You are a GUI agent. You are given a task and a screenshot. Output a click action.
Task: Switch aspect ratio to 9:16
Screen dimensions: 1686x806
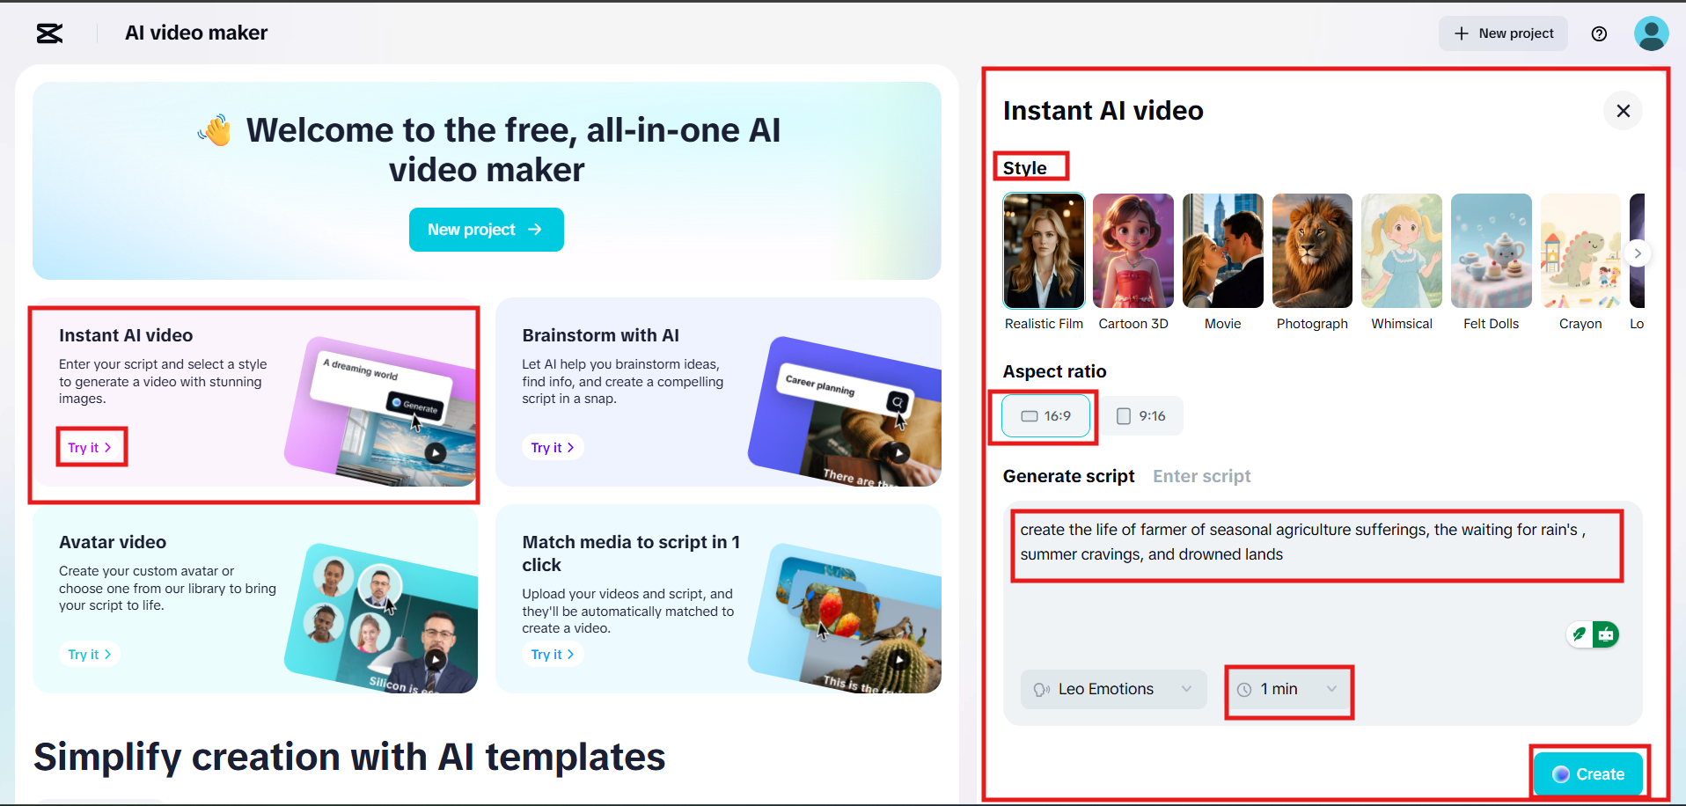coord(1142,415)
